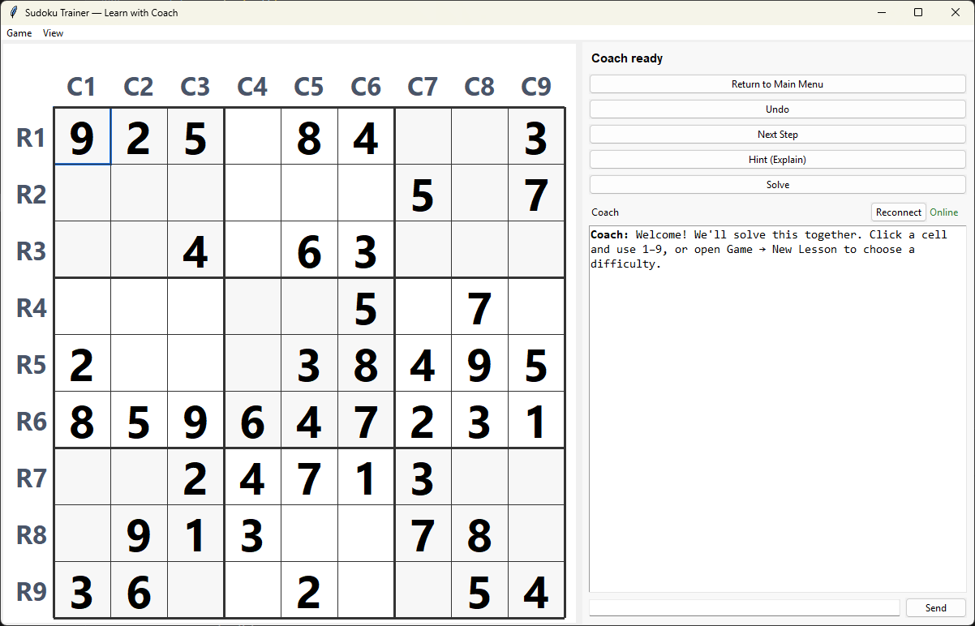This screenshot has width=975, height=626.
Task: Click the Online status indicator
Action: 943,212
